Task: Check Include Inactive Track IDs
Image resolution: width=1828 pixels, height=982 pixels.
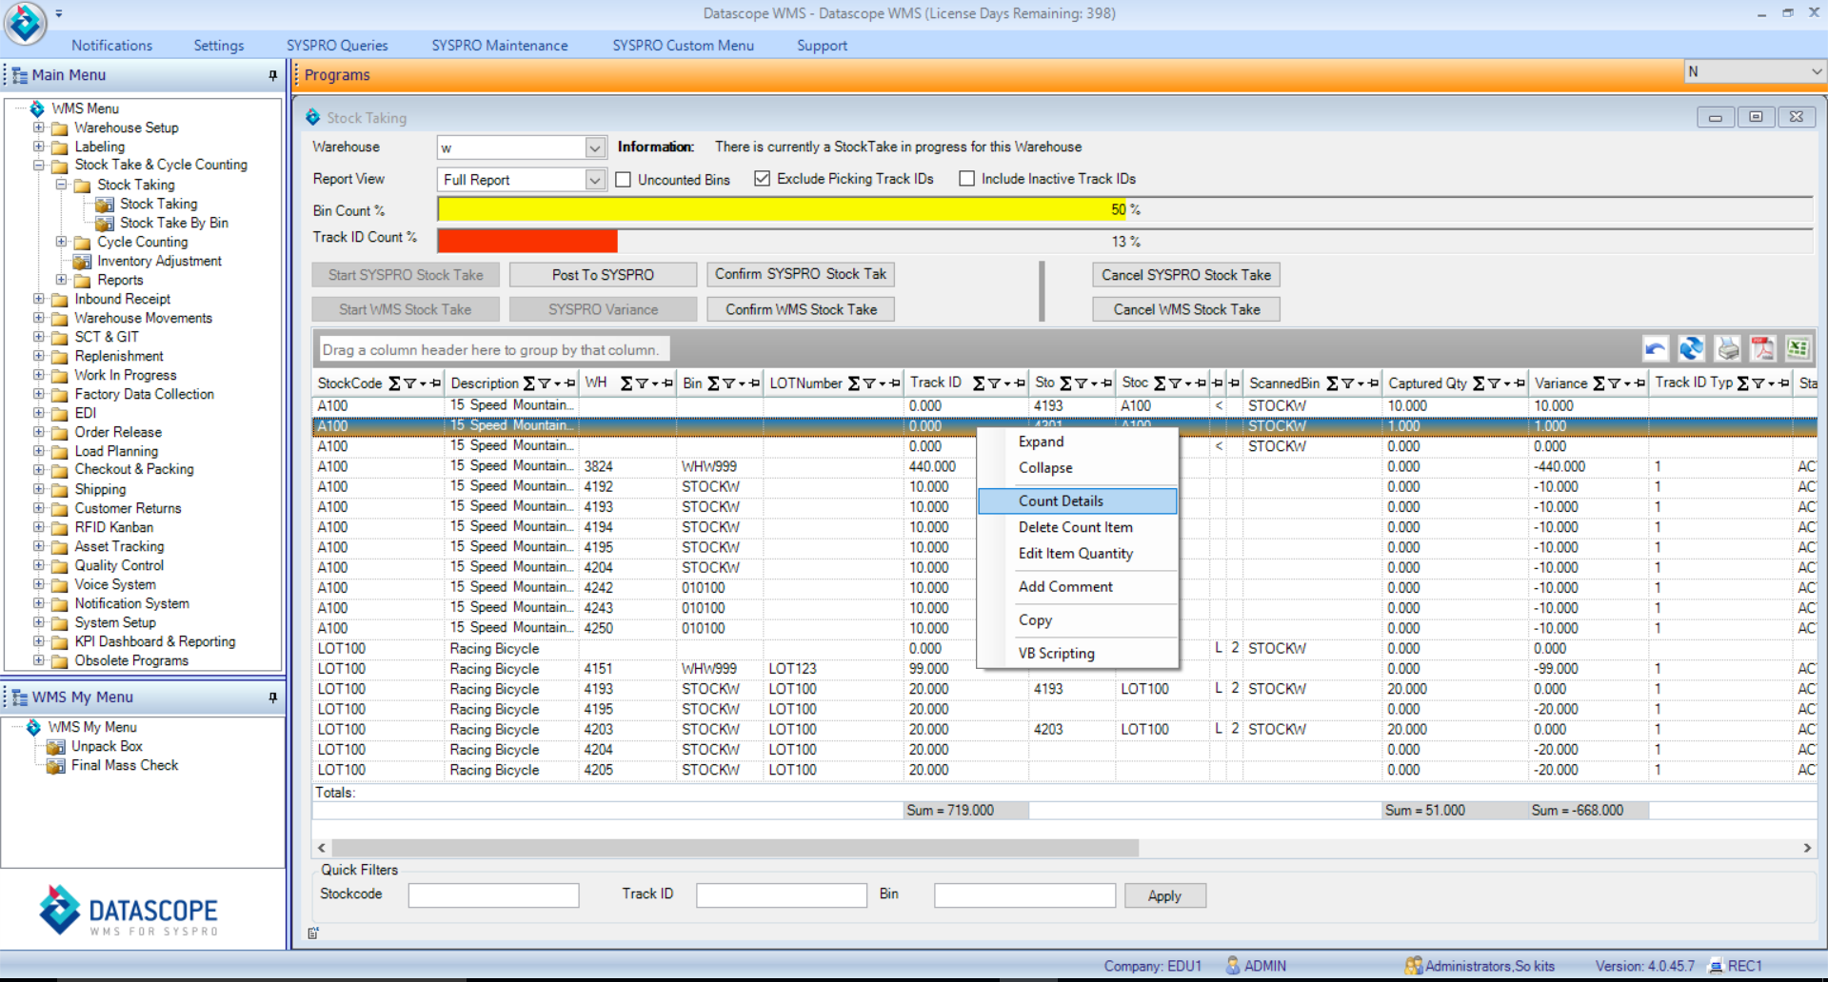Action: click(966, 179)
